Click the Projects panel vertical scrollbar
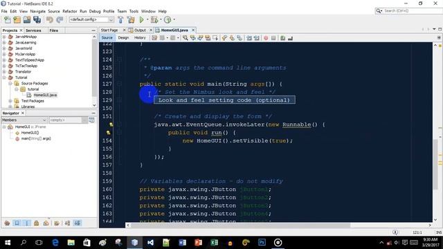The image size is (443, 249). tap(94, 71)
